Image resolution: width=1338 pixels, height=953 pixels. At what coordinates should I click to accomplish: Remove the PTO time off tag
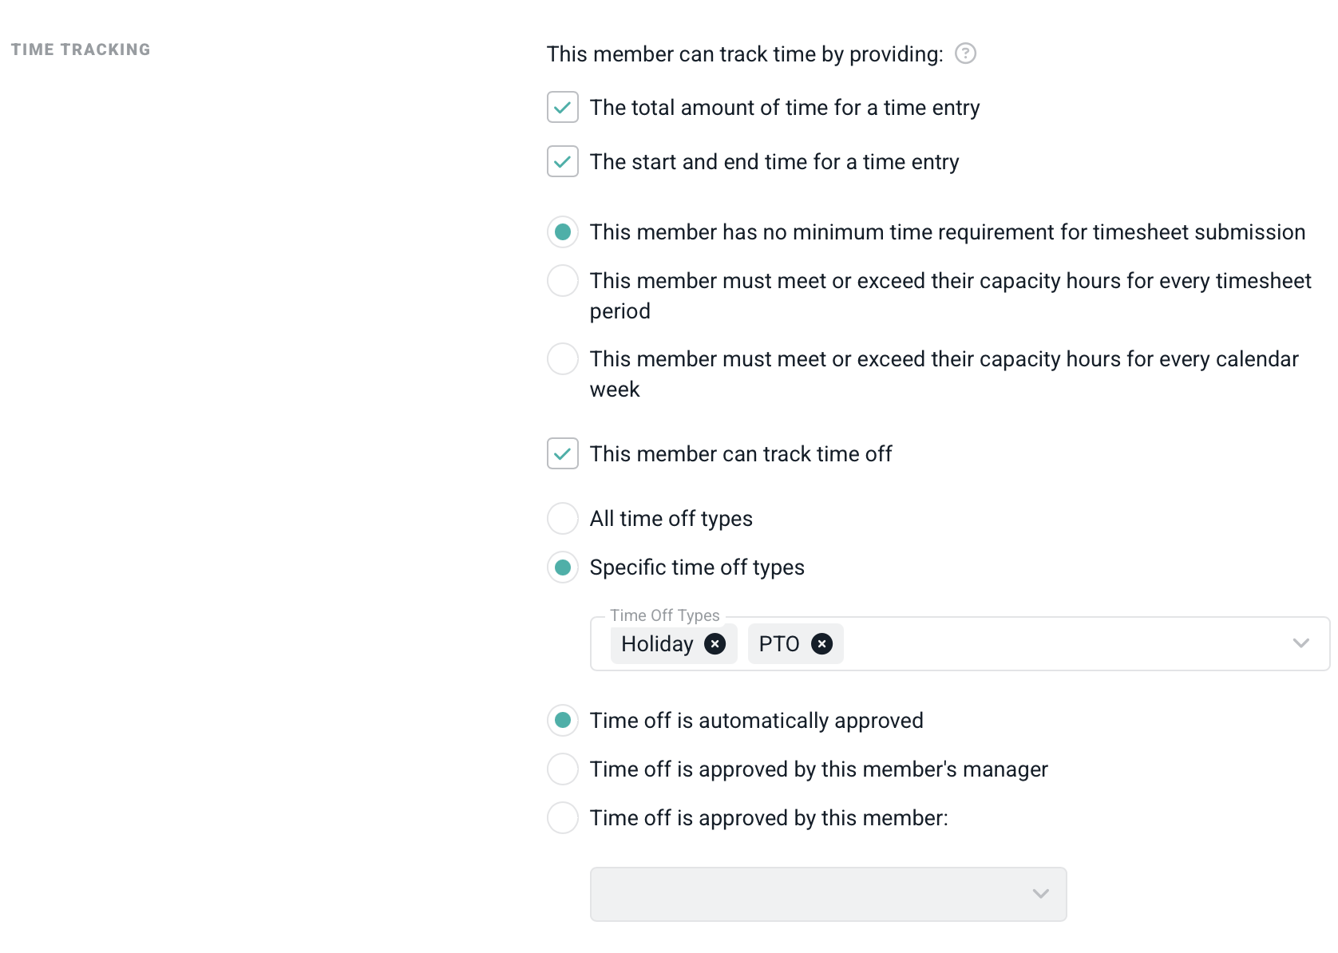coord(821,644)
